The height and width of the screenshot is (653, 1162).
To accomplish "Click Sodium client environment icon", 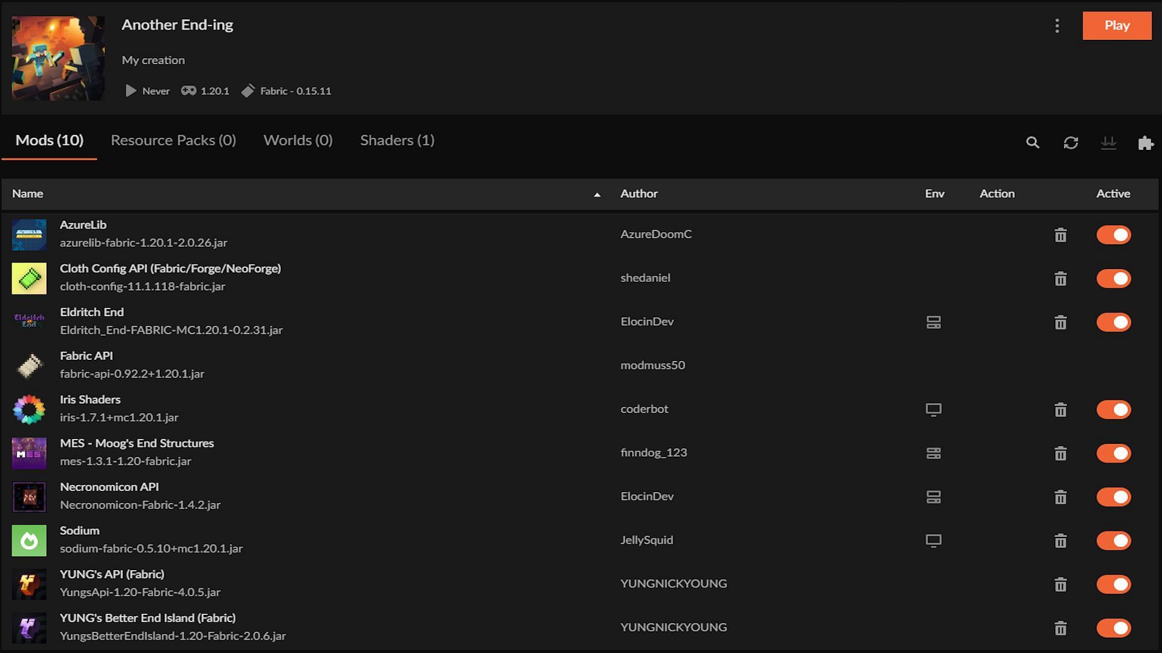I will (933, 541).
